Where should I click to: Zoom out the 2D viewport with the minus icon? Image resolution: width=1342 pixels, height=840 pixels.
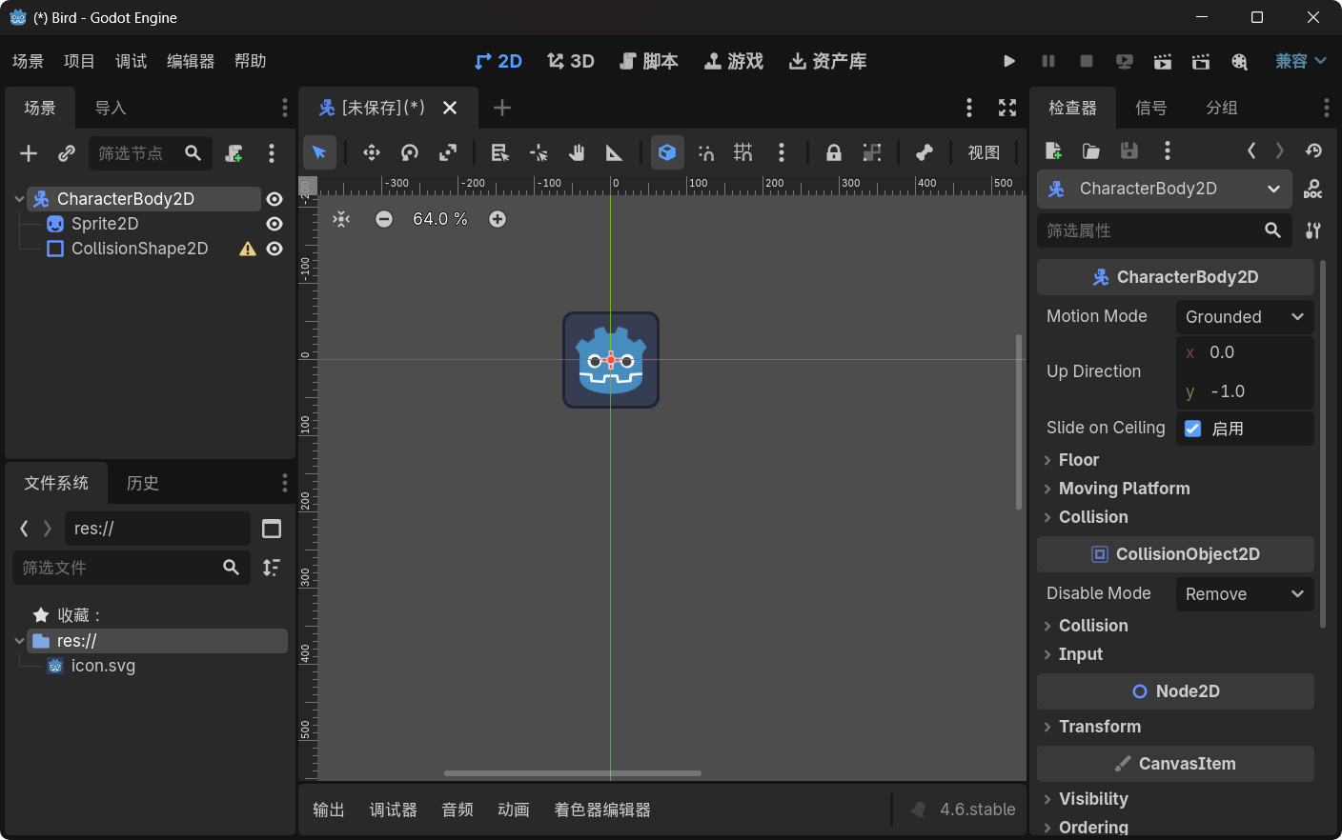[384, 219]
